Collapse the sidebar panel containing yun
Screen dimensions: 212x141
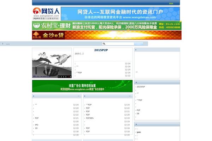pos(136,124)
